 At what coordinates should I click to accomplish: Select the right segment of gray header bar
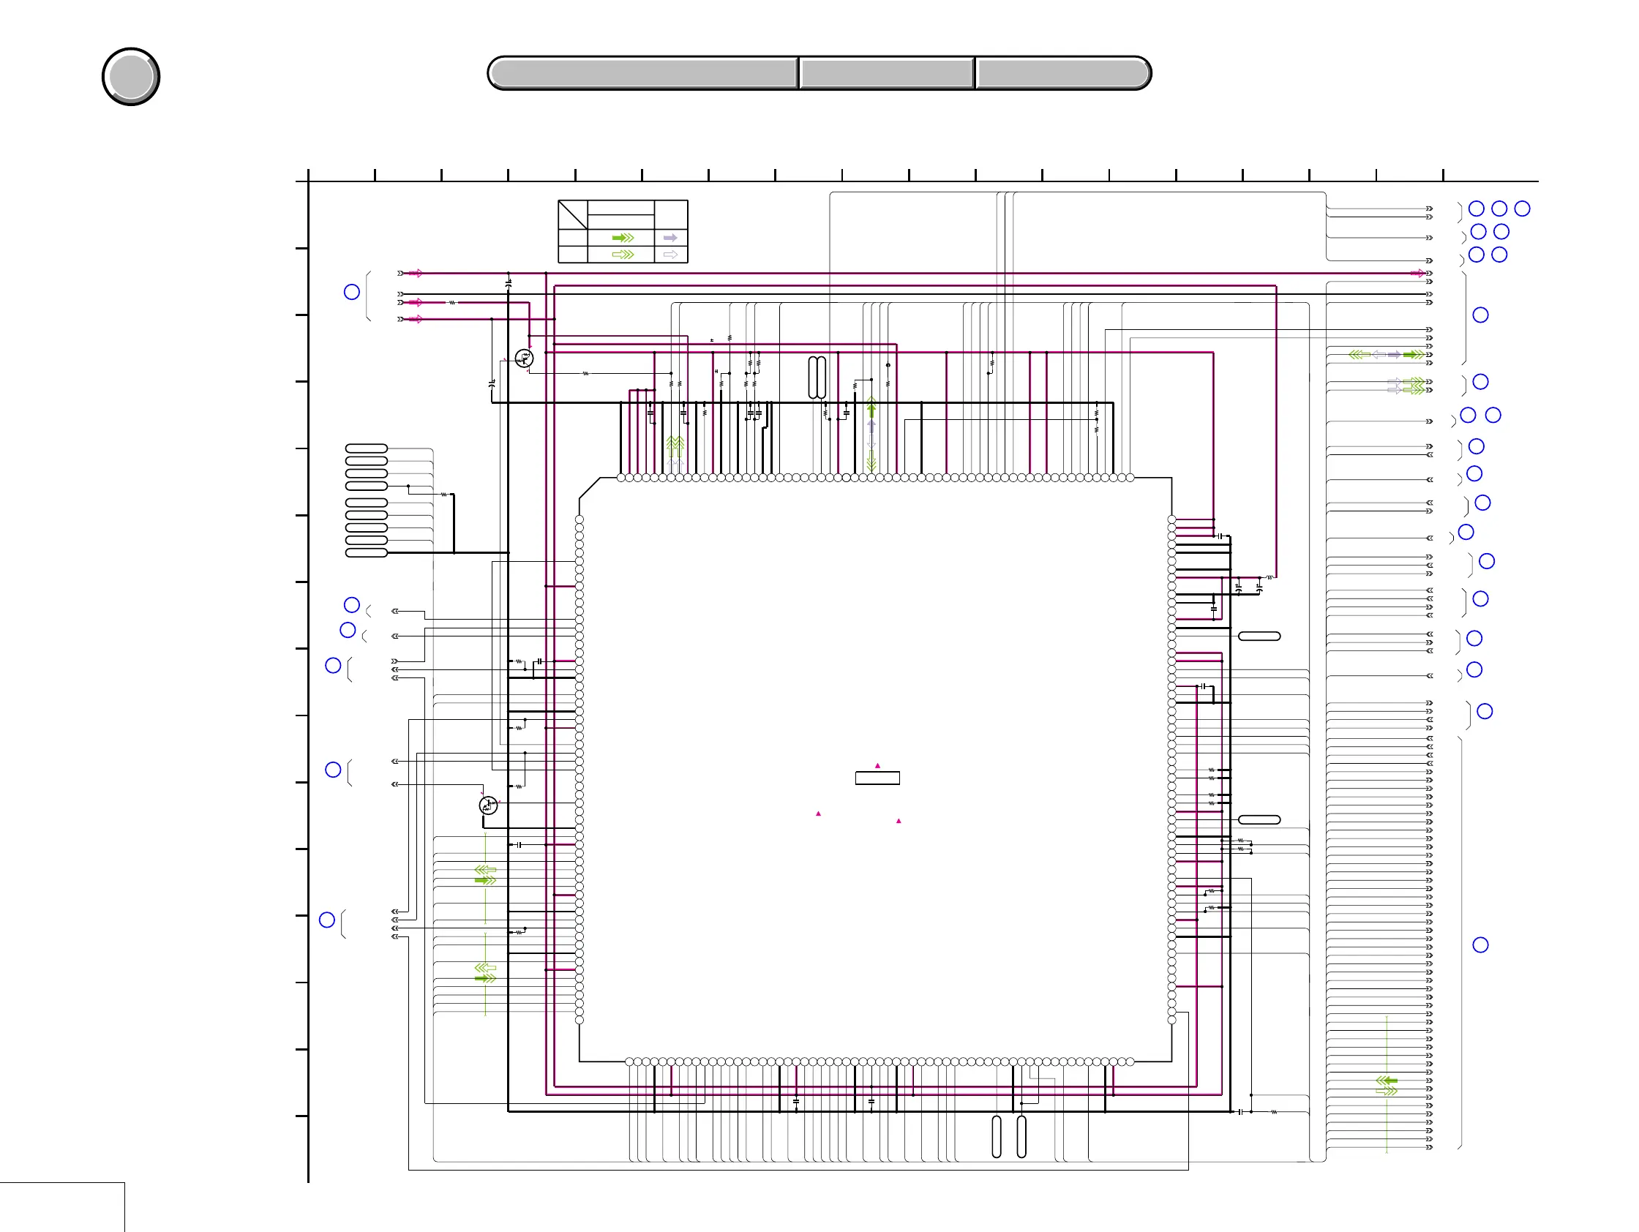tap(1062, 73)
